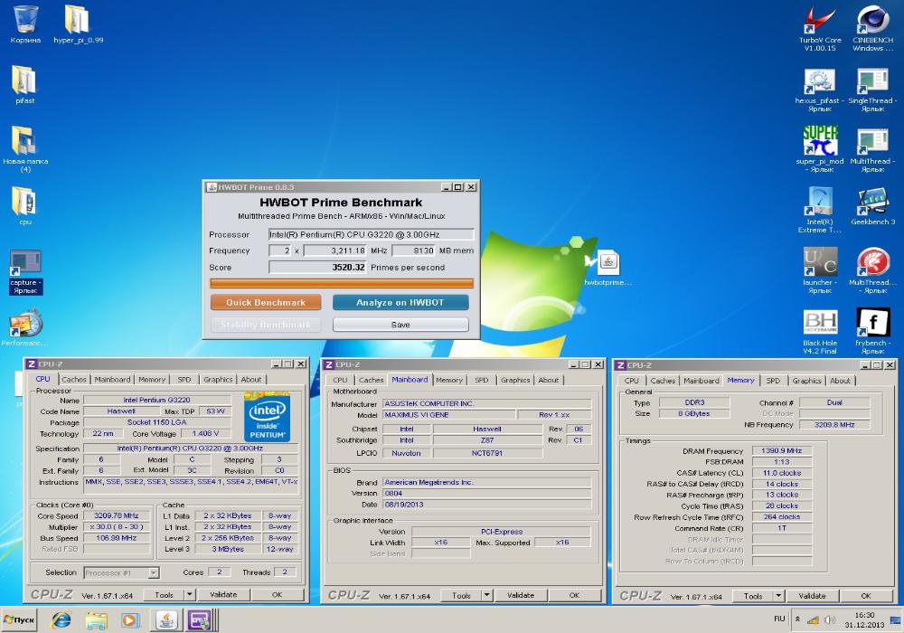Switch to CPU-Z taskbar group
904x633 pixels.
tap(201, 620)
